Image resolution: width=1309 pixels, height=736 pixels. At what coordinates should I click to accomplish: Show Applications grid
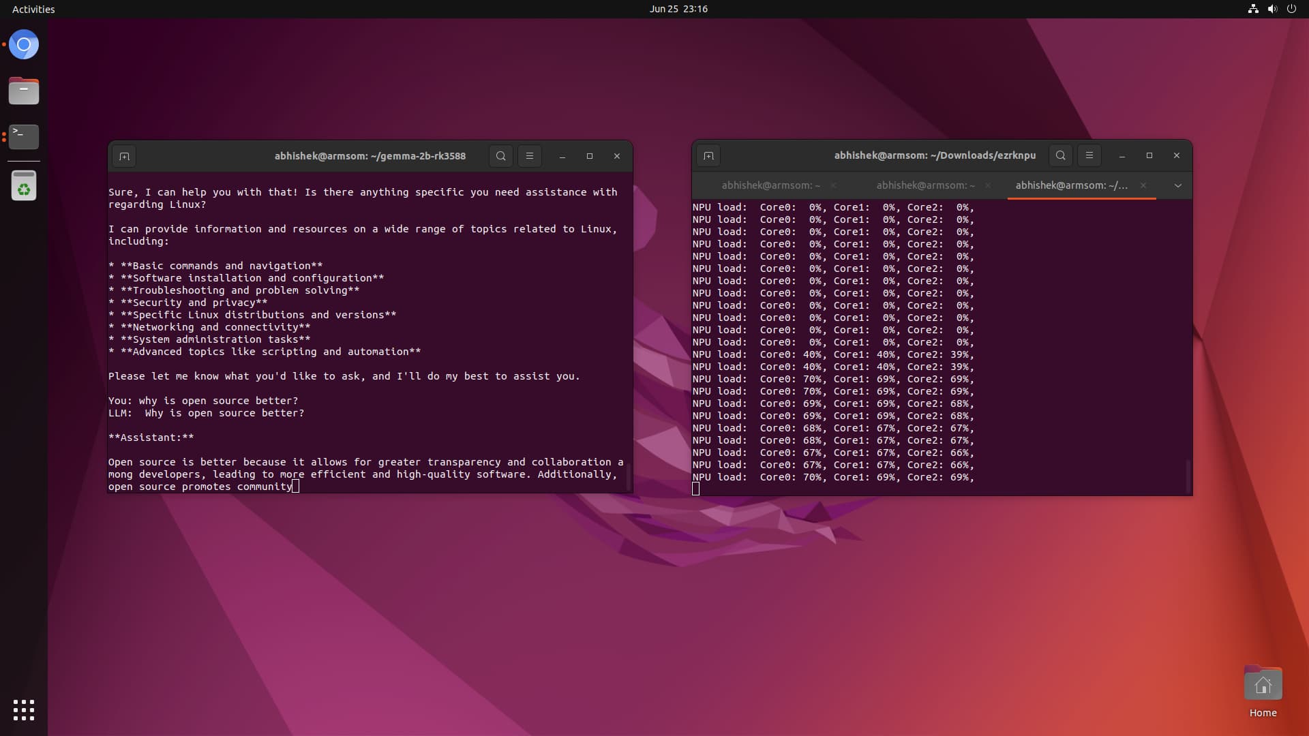click(x=24, y=710)
